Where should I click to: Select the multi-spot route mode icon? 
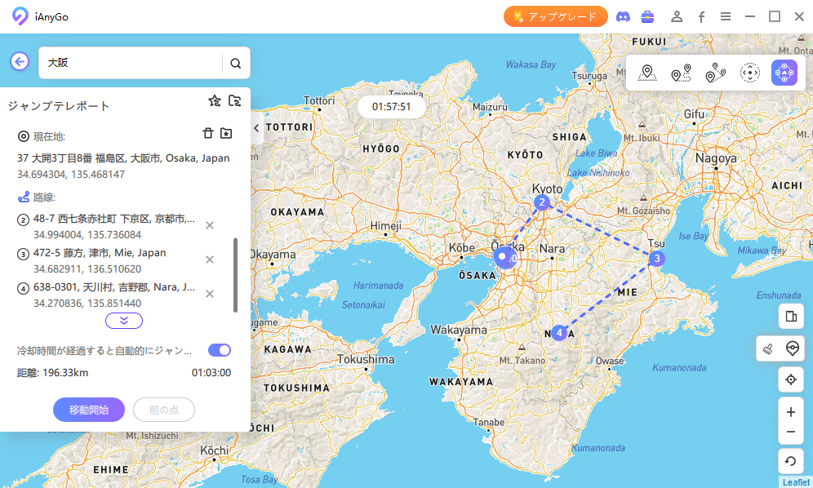pyautogui.click(x=715, y=73)
